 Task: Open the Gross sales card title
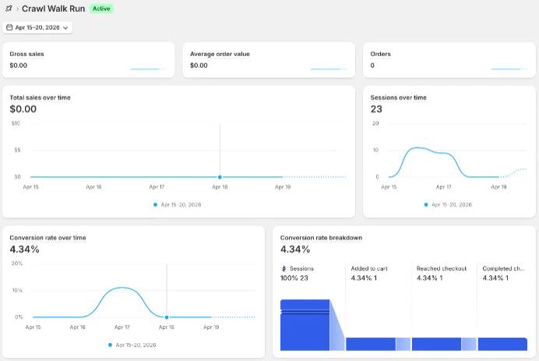point(26,54)
